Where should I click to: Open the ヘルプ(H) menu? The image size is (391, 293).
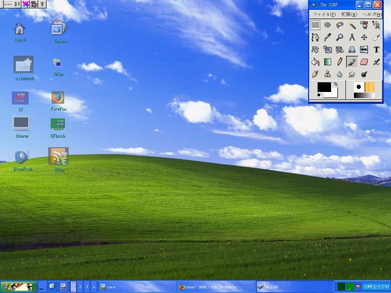point(372,14)
